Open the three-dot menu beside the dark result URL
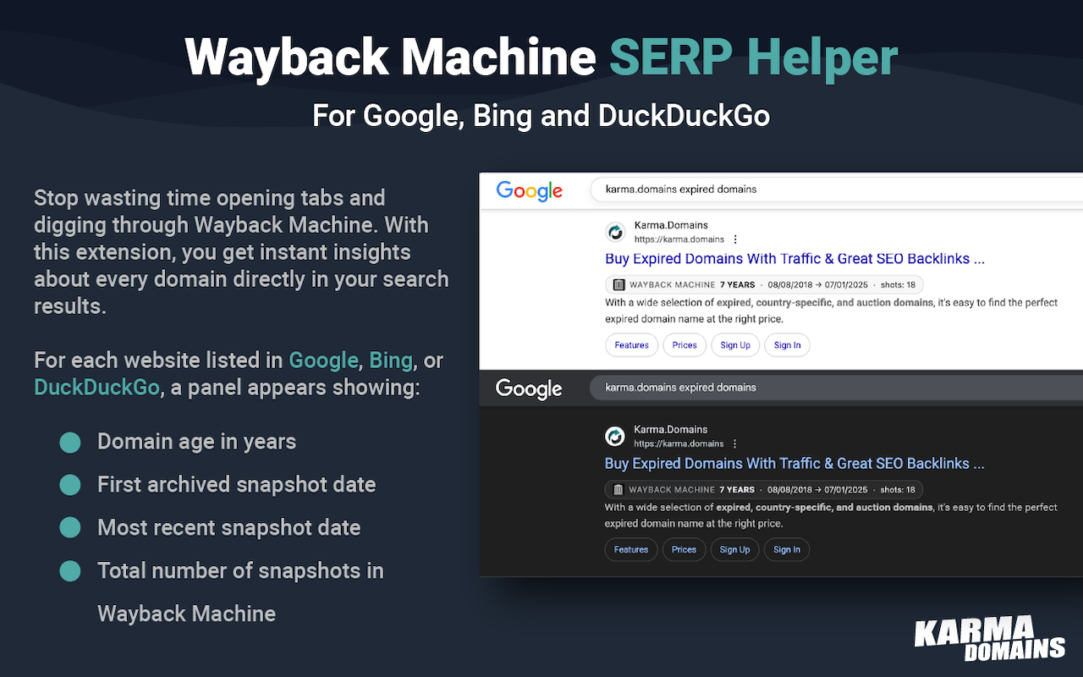Image resolution: width=1083 pixels, height=677 pixels. [x=734, y=443]
